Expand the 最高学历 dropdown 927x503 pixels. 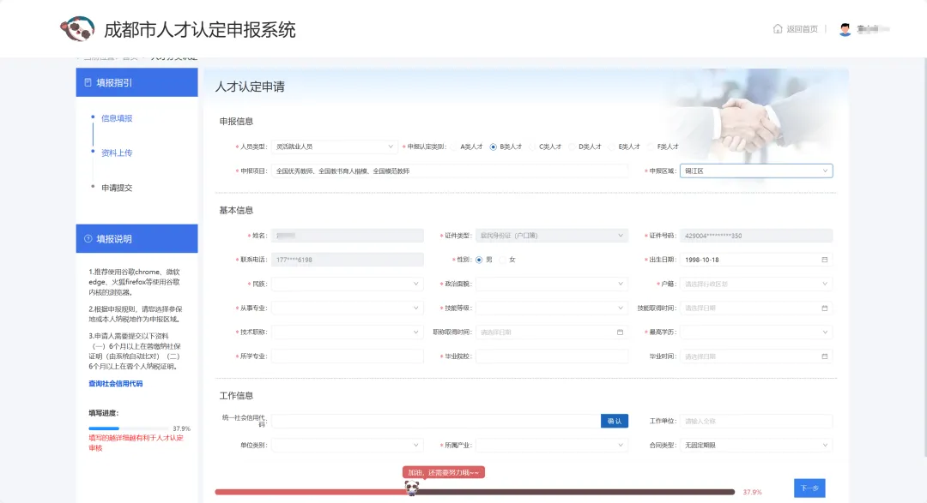click(756, 332)
